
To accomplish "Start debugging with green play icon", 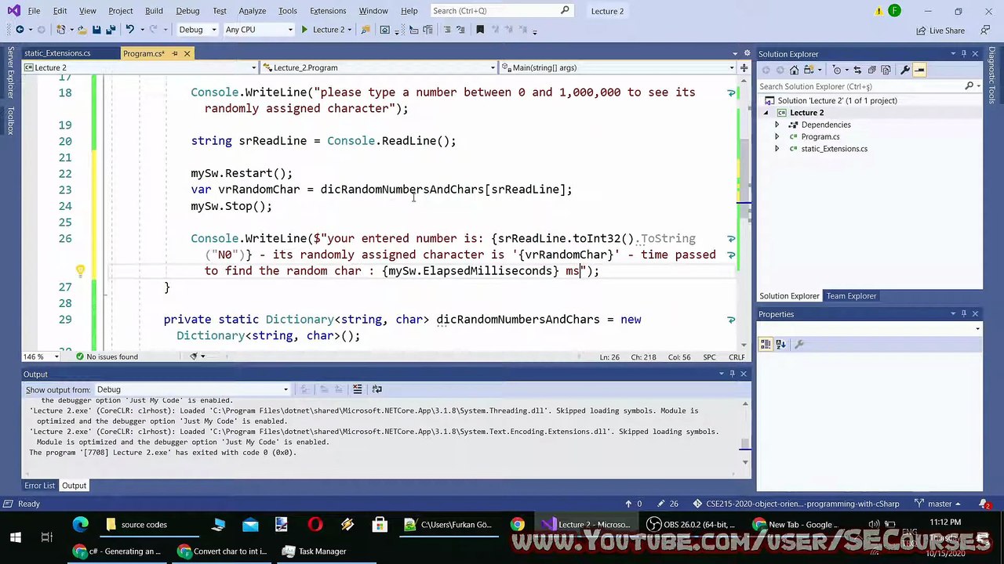I will pyautogui.click(x=304, y=30).
